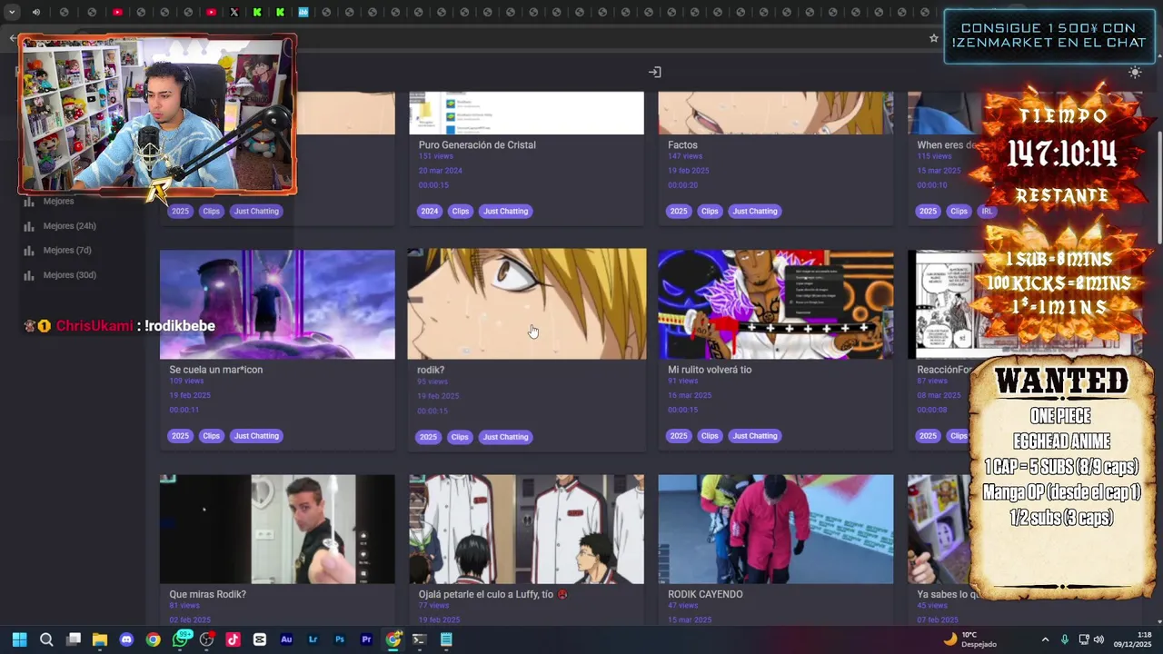Viewport: 1163px width, 654px height.
Task: Play the 'rodik?' blonde anime thumbnail
Action: click(x=527, y=303)
